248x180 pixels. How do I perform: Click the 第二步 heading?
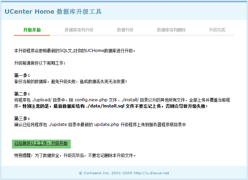click(22, 94)
